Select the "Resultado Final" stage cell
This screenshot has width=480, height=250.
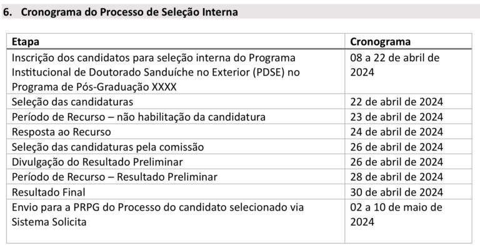coord(48,192)
